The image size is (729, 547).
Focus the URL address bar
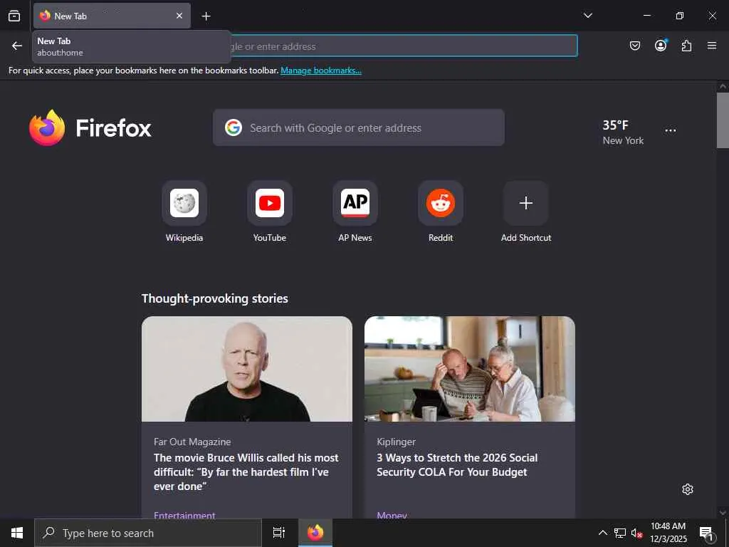(x=404, y=46)
